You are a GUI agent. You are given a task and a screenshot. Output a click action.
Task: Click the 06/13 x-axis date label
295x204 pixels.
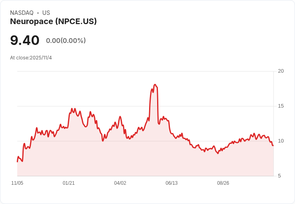tap(172, 183)
